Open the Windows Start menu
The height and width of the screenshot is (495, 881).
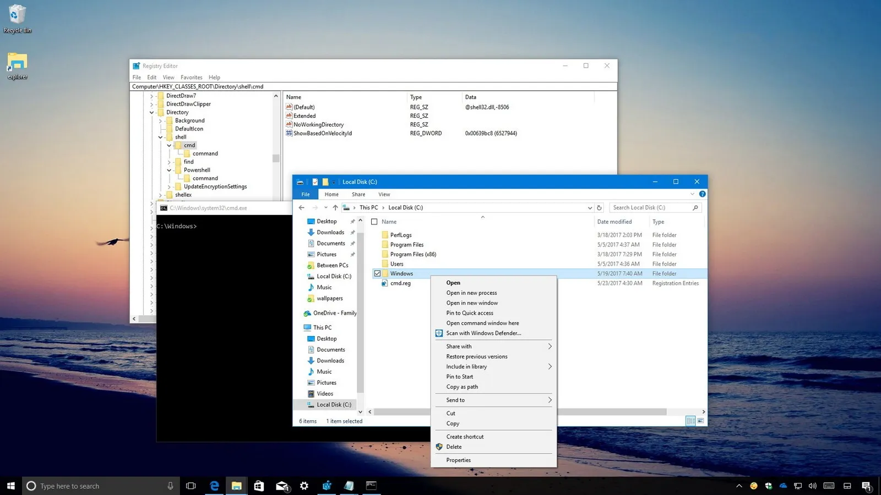coord(11,486)
